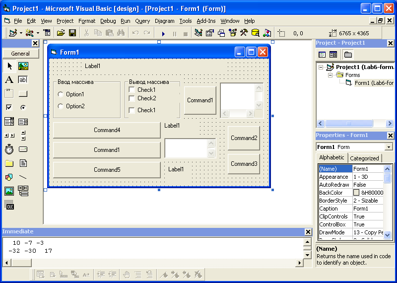The height and width of the screenshot is (283, 397).
Task: Click Save Project floppy icon
Action: pyautogui.click(x=72, y=33)
